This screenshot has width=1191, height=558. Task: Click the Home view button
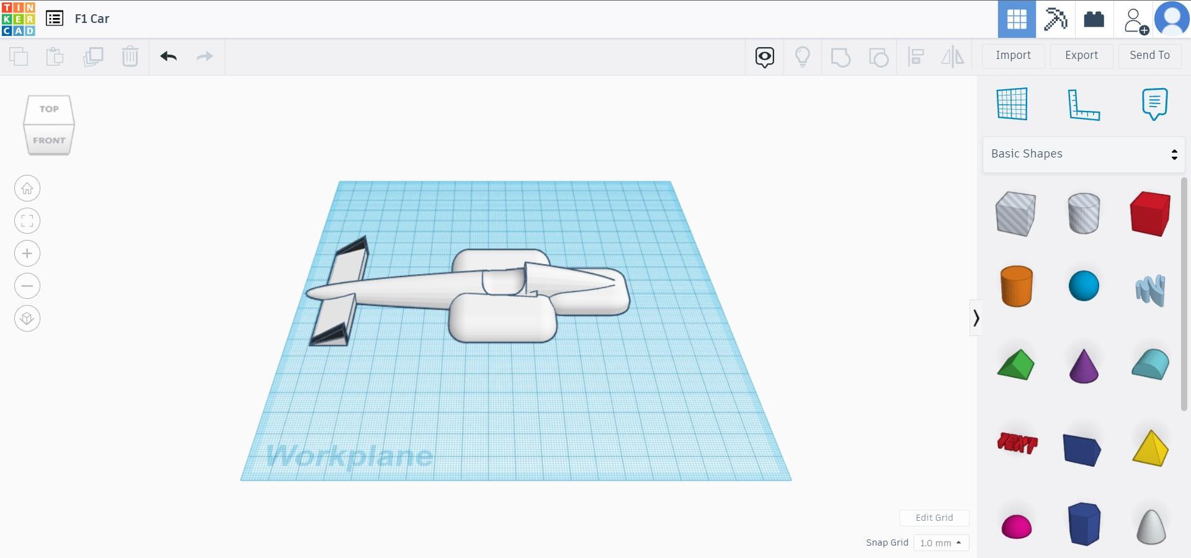click(x=27, y=188)
